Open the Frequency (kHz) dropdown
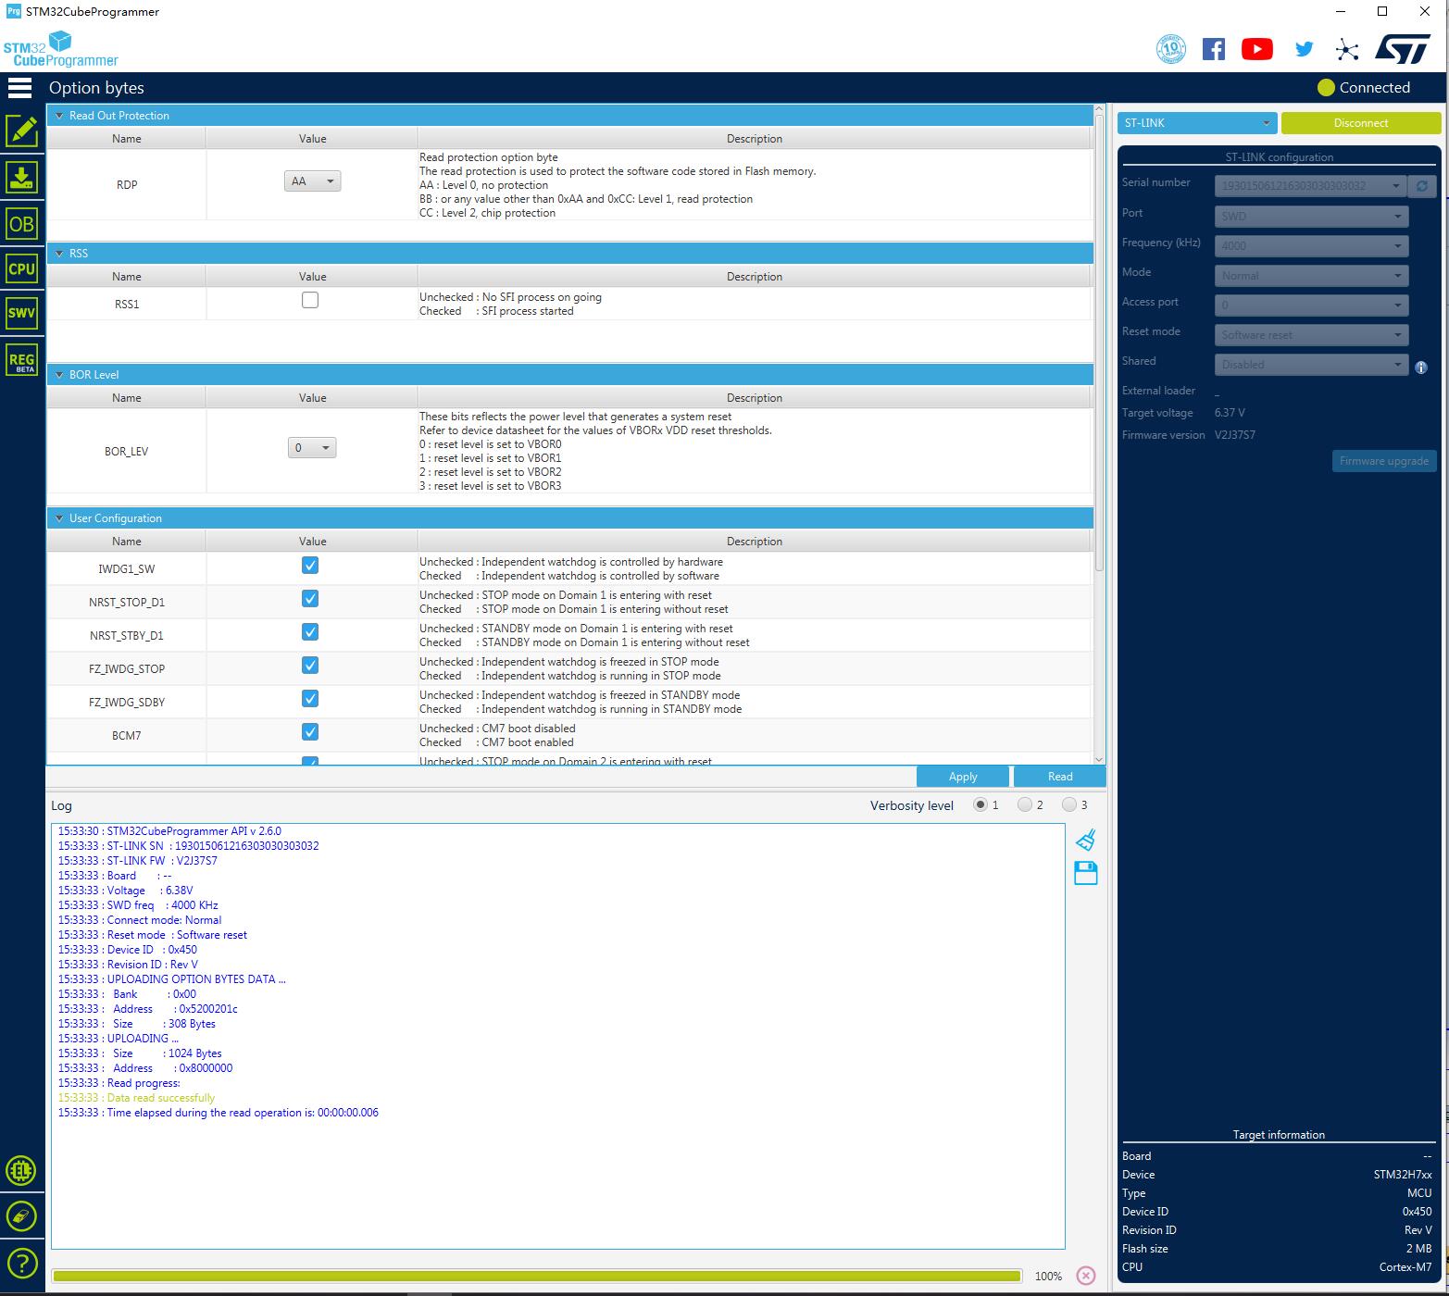The image size is (1449, 1296). click(x=1311, y=245)
